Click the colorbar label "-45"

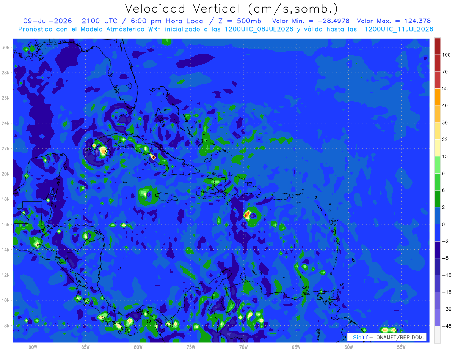pyautogui.click(x=446, y=326)
